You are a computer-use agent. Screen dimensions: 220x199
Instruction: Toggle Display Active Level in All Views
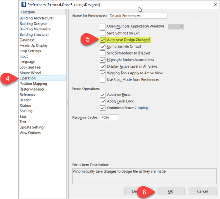point(103,66)
